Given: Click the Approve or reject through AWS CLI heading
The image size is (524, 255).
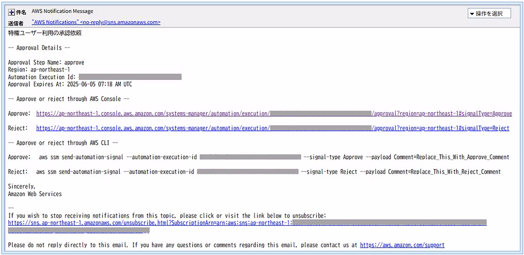Looking at the screenshot, I should [x=63, y=143].
